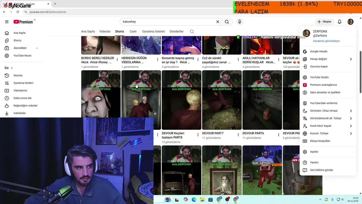This screenshot has width=362, height=204.
Task: Open Oynatma listeleri in sidebar
Action: [23, 83]
